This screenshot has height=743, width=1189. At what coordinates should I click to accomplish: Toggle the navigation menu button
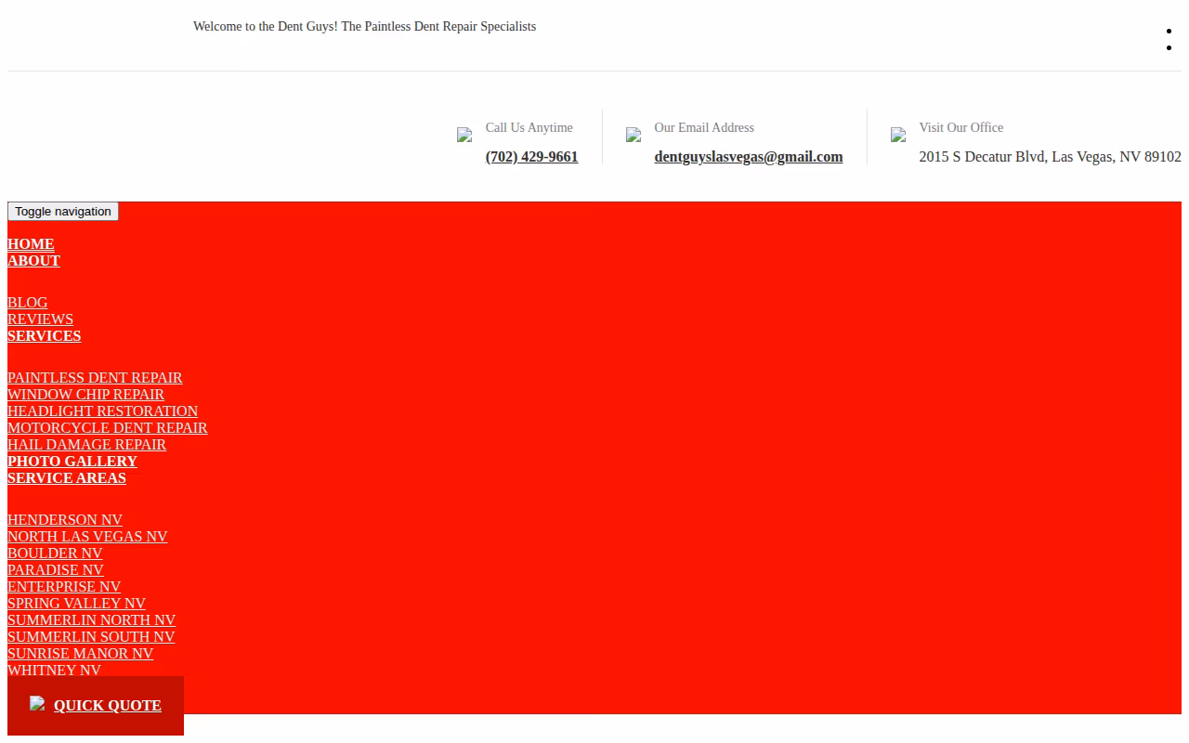pos(63,212)
